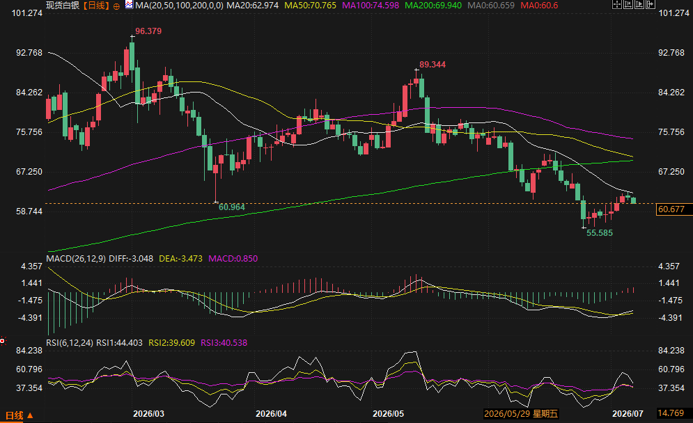Click the 2026/05/29 星期五 date marker
Image resolution: width=693 pixels, height=423 pixels.
(x=521, y=414)
